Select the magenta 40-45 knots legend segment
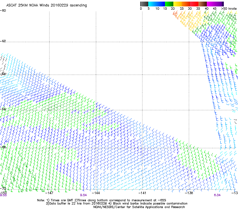238x209 pixels. pos(211,4)
